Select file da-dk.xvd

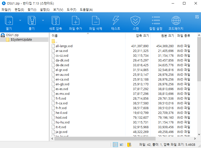coord(62,60)
